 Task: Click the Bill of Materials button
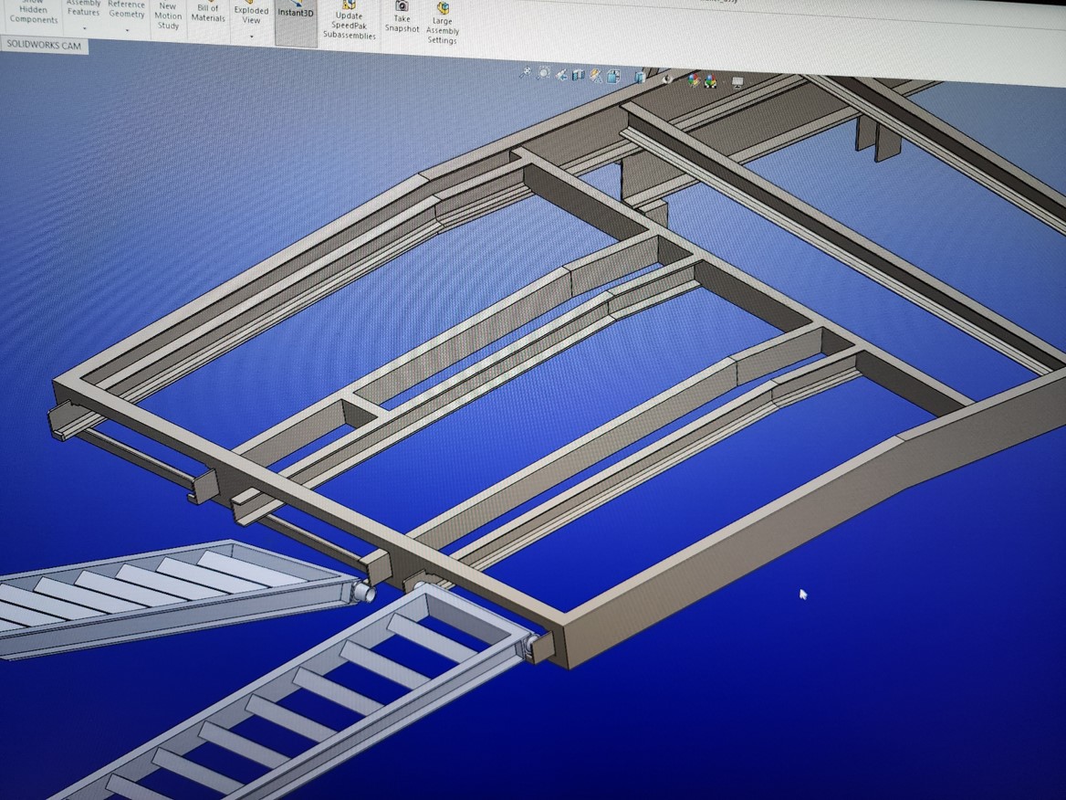(207, 11)
